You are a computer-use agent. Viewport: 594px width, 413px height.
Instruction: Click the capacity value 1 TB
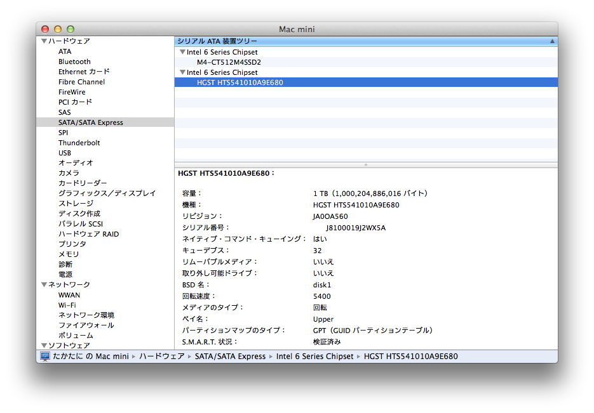coord(370,193)
